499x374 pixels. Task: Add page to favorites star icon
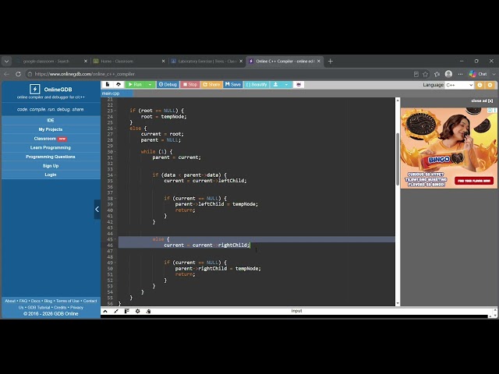pyautogui.click(x=426, y=74)
